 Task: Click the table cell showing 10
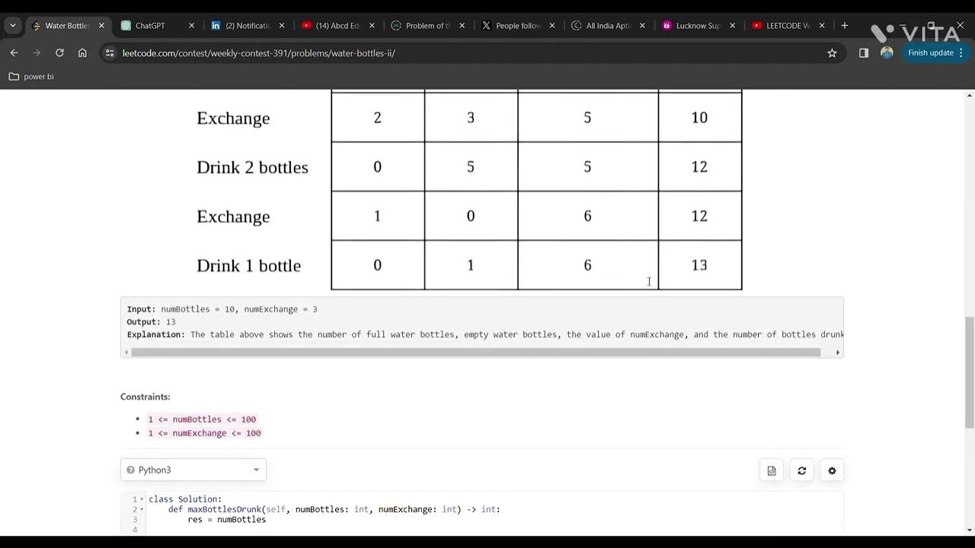[699, 117]
